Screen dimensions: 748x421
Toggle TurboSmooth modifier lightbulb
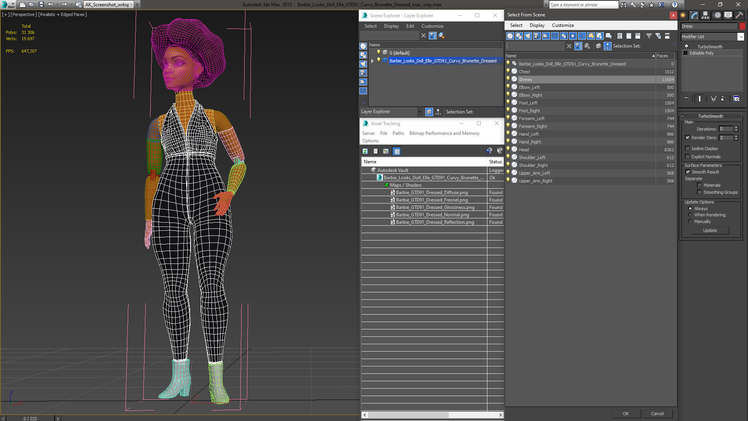pyautogui.click(x=686, y=47)
